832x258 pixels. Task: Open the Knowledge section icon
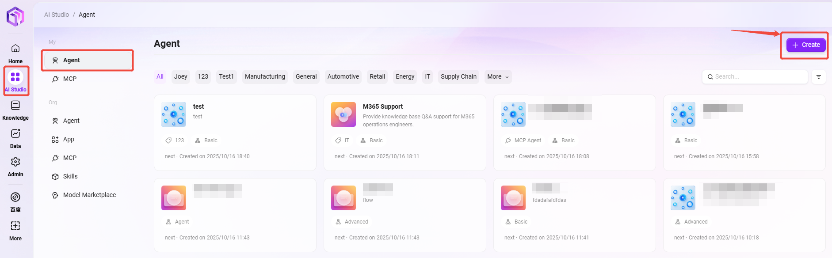[x=15, y=106]
